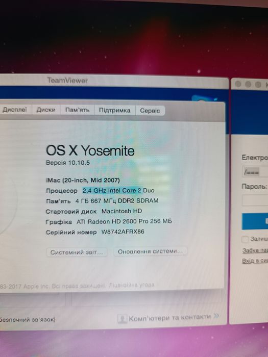268x357 pixels.
Task: Click the TeamViewer window title bar
Action: (114, 81)
